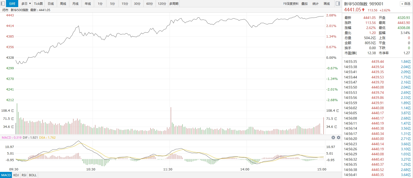Screen dimensions: 413x178
Task: Close the MACD indicator panel
Action: [x=333, y=137]
